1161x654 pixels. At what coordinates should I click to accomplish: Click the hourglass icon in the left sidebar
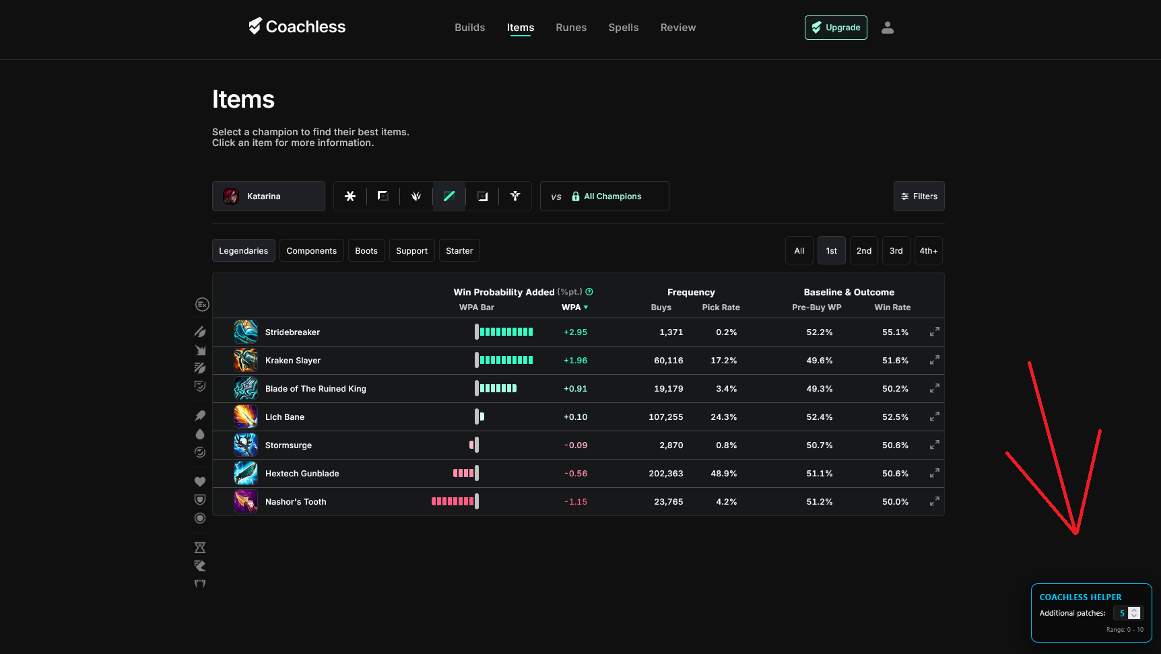(200, 548)
